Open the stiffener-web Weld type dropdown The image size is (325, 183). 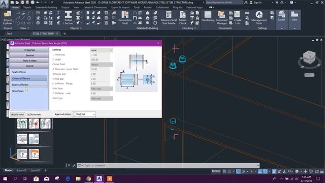click(102, 98)
